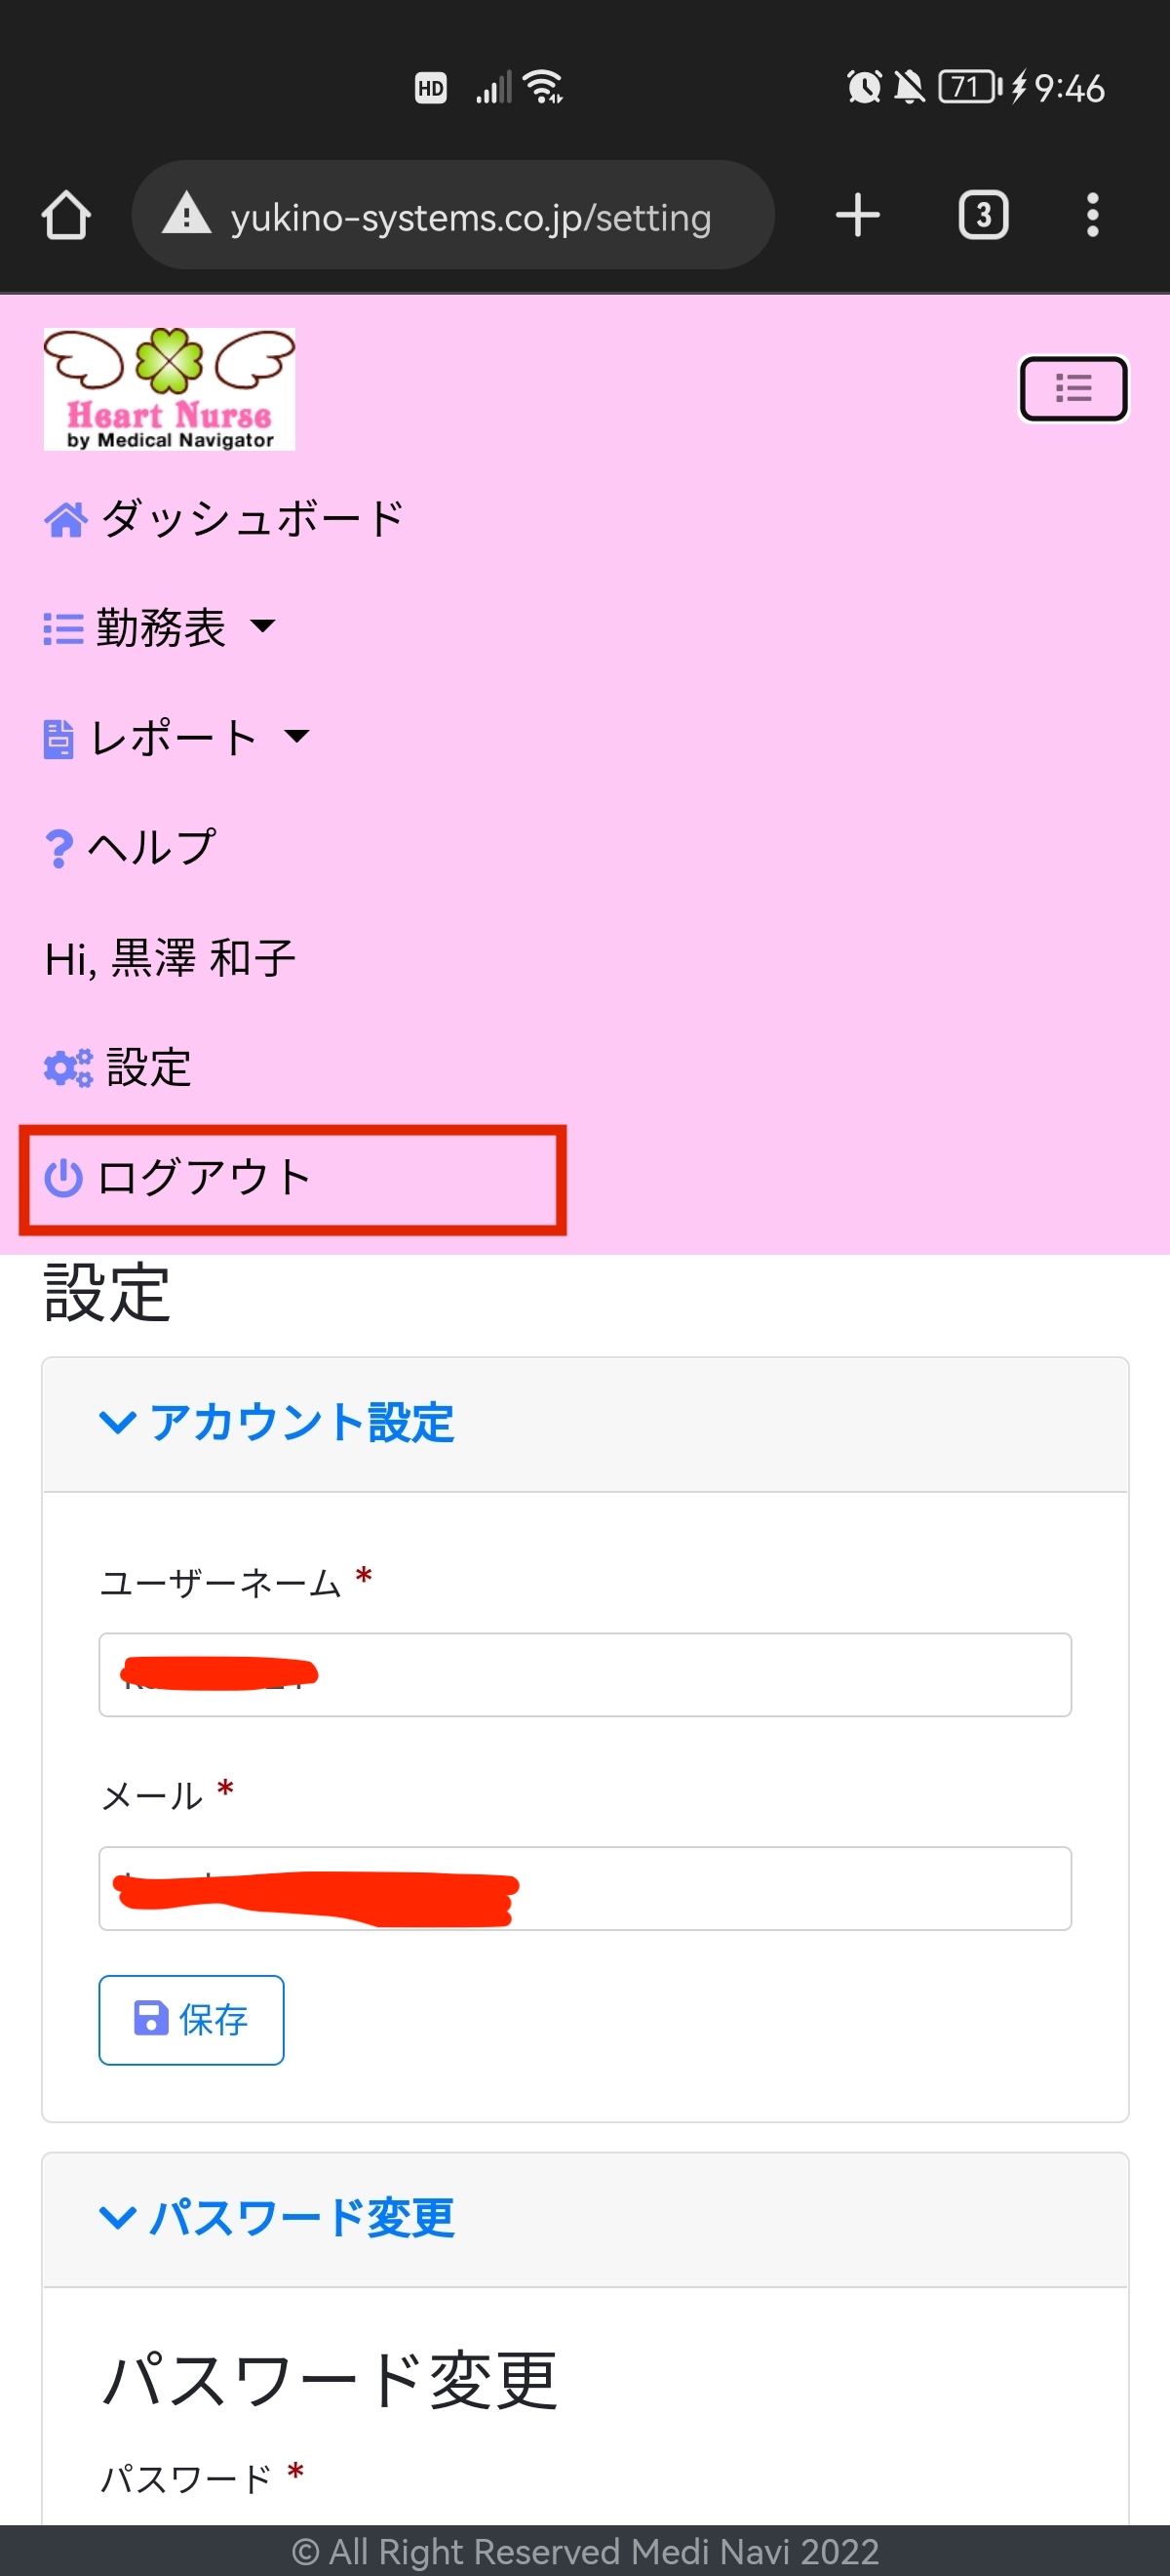Tap the browser home icon

click(66, 215)
